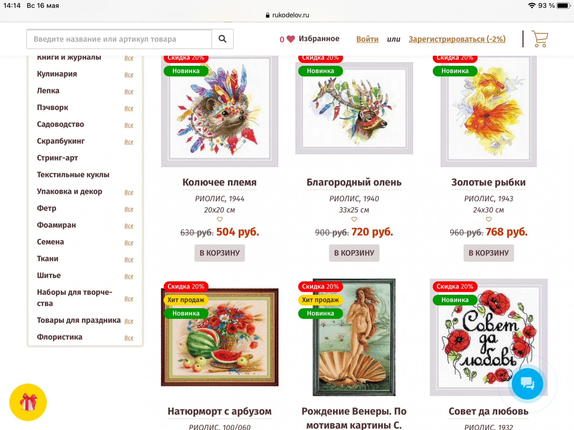Expand Все next to Кулинария
574x430 pixels.
coord(129,75)
